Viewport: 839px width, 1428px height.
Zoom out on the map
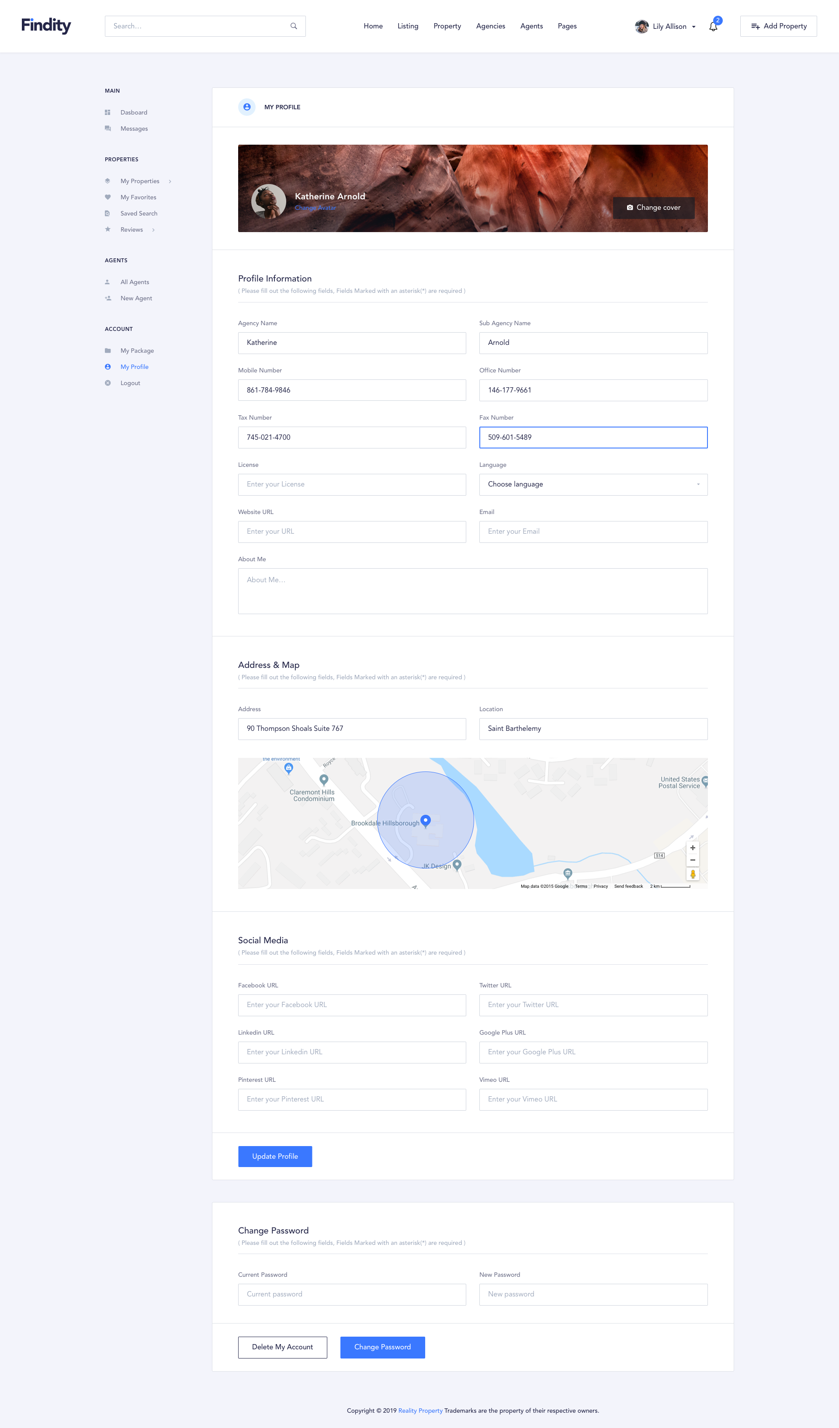coord(692,860)
